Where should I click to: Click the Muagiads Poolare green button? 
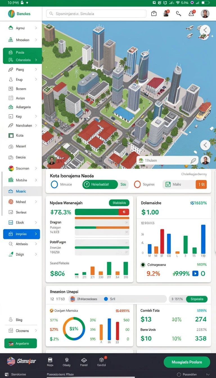click(x=187, y=362)
